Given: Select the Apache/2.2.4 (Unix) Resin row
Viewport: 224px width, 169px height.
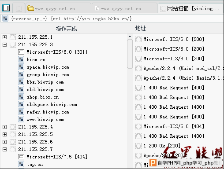Looking at the screenshot, I should click(183, 78).
